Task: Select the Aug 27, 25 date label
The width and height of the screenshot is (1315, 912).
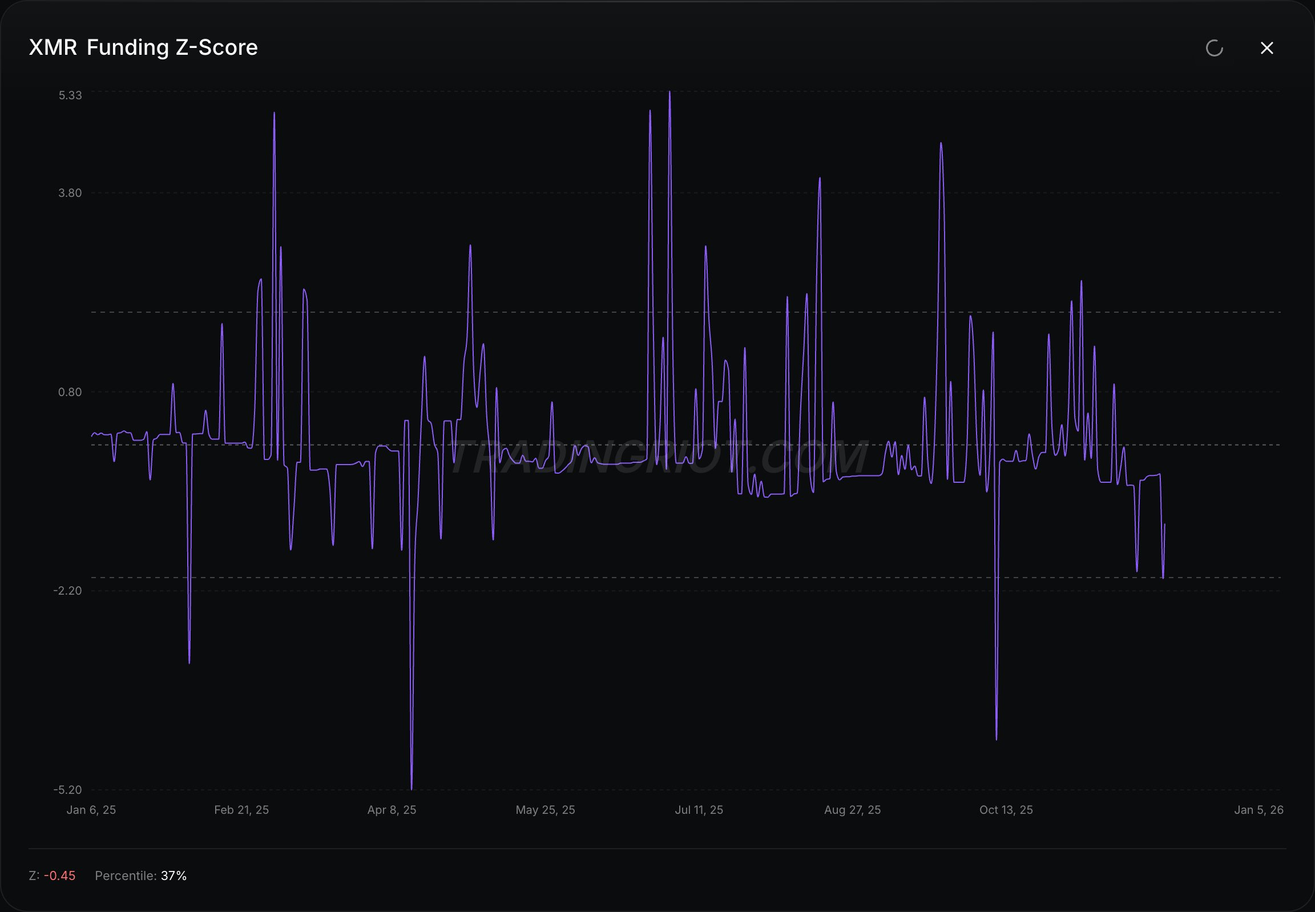Action: (x=852, y=810)
